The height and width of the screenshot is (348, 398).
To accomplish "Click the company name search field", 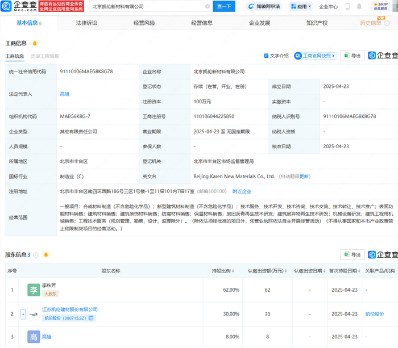I will (145, 7).
